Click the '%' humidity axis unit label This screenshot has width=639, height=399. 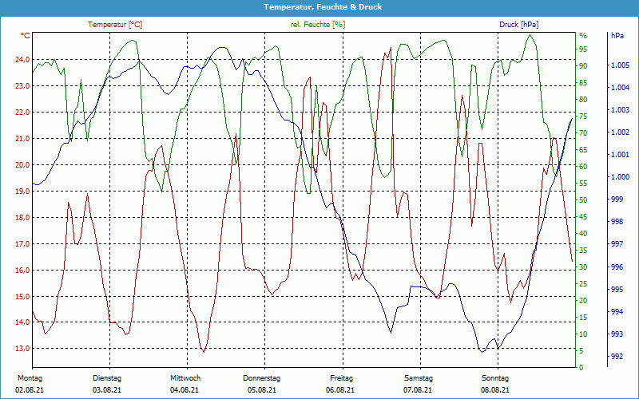583,36
